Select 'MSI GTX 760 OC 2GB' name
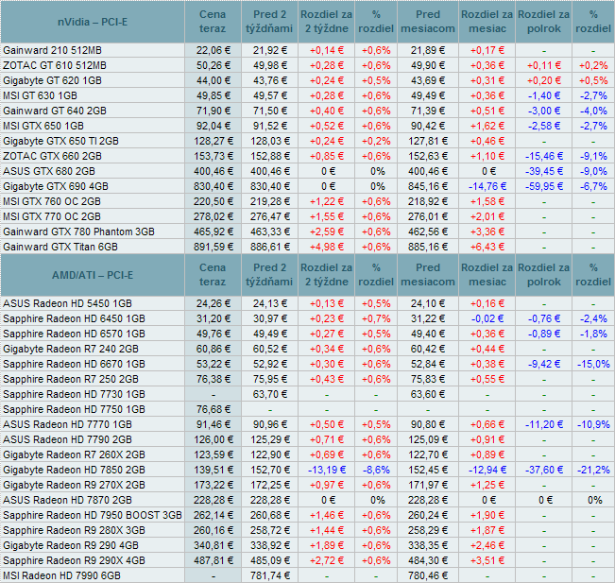Screen dimensions: 615x583 (x=52, y=201)
